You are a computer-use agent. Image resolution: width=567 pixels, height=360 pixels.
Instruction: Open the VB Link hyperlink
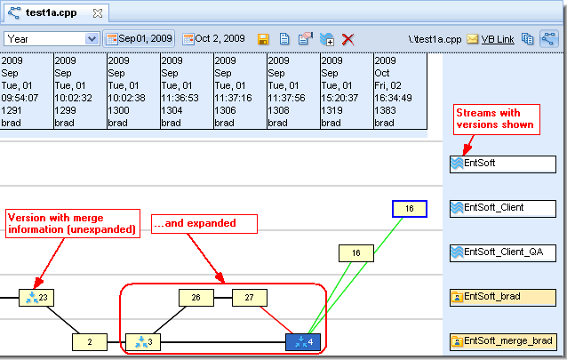click(x=497, y=39)
